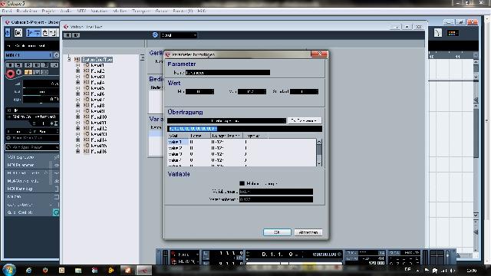Click the Abbrechen button
Viewport: 491px width, 276px height.
(x=308, y=232)
